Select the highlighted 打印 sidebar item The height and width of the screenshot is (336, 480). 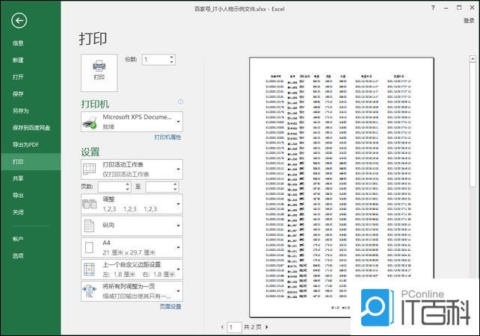31,161
